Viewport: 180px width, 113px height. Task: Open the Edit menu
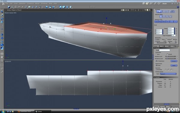coord(11,4)
